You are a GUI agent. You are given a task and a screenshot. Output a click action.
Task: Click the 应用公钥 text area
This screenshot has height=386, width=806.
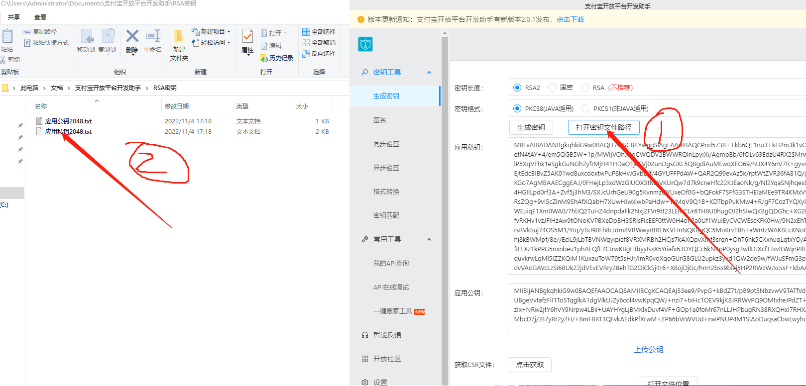pyautogui.click(x=657, y=309)
